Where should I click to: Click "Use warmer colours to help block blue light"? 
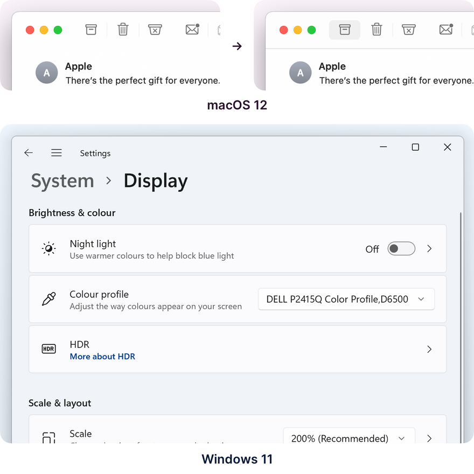tap(152, 256)
